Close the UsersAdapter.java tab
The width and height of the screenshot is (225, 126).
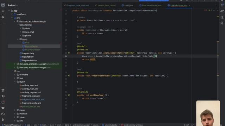[x=189, y=5]
